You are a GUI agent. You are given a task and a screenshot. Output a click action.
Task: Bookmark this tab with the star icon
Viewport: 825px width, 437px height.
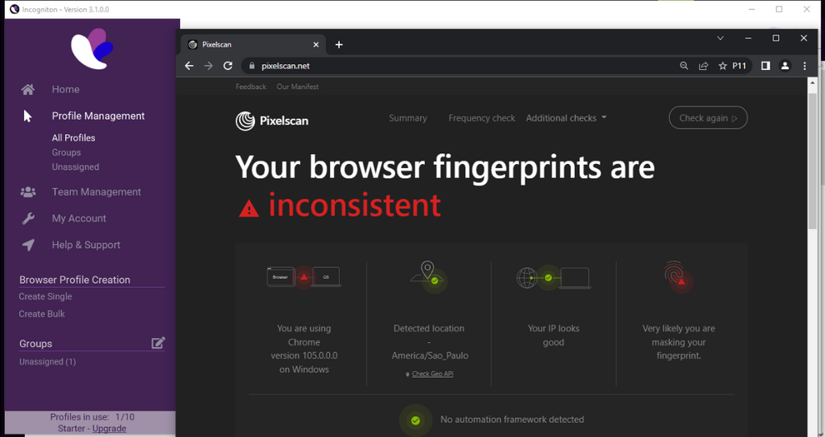(x=723, y=66)
